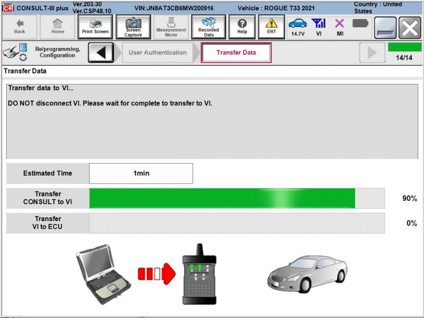Expand the Estimated Time field
This screenshot has width=424, height=318.
click(140, 173)
